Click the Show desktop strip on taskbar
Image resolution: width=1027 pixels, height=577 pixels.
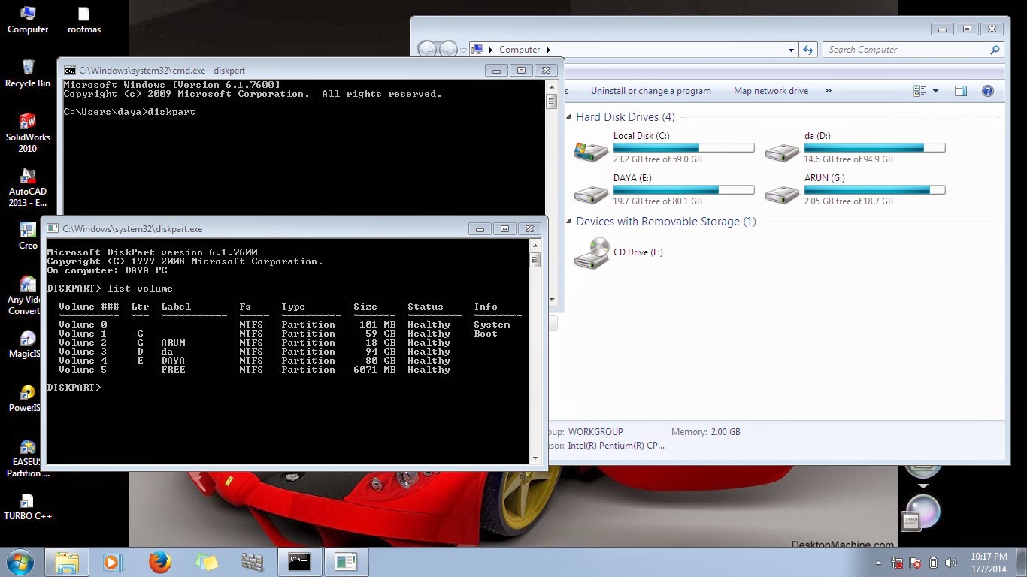(1022, 562)
